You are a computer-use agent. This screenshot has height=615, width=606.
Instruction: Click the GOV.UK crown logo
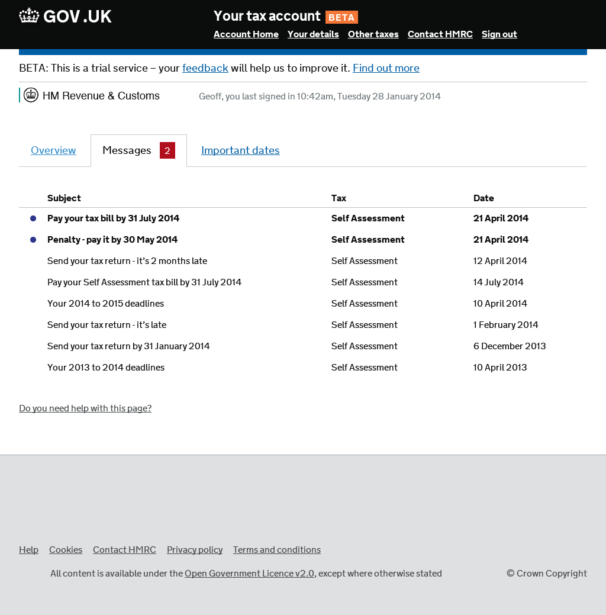[x=29, y=16]
